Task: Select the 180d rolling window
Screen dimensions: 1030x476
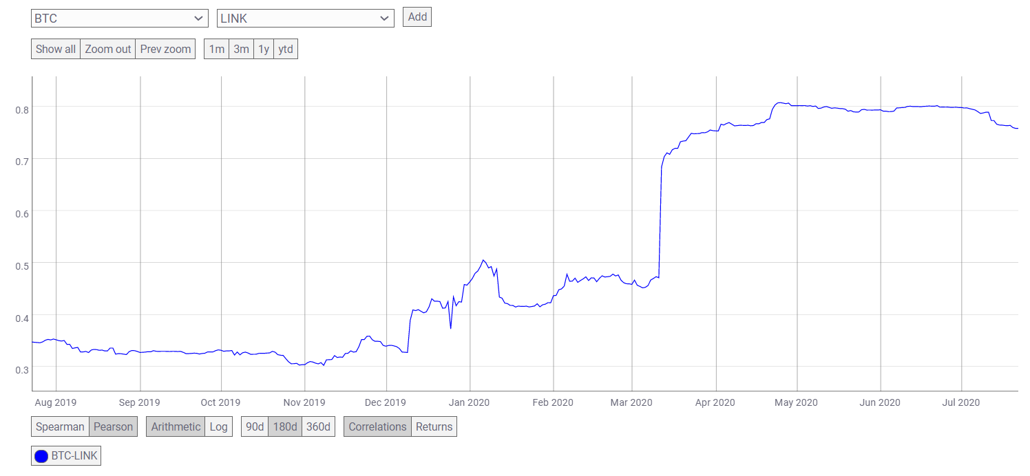Action: pos(284,426)
